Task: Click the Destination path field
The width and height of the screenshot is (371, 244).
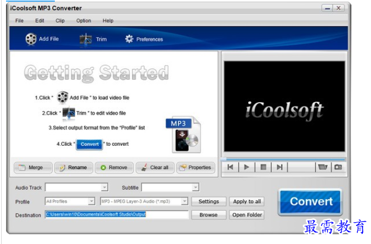Action: pyautogui.click(x=117, y=215)
